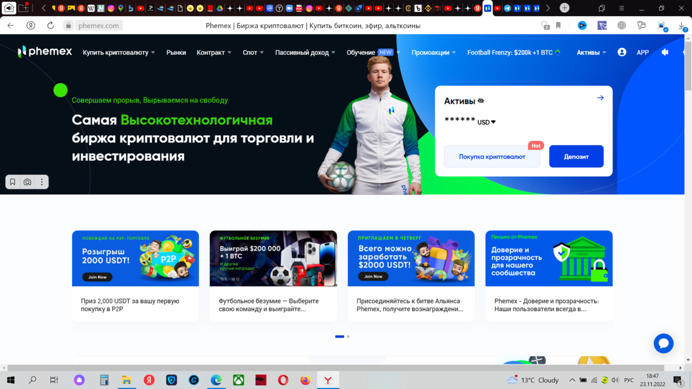
Task: Open File Explorer from taskbar
Action: click(126, 380)
